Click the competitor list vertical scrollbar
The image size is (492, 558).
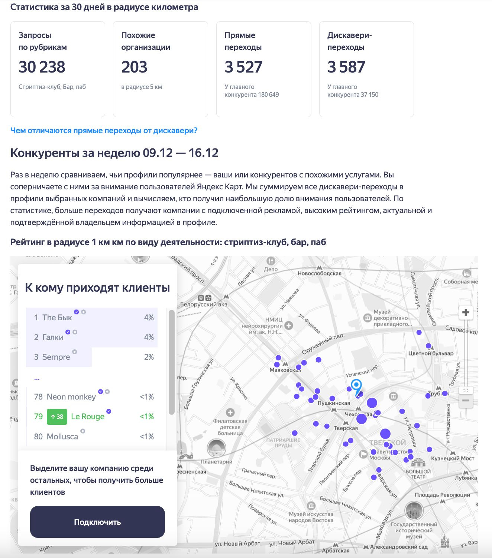point(171,362)
